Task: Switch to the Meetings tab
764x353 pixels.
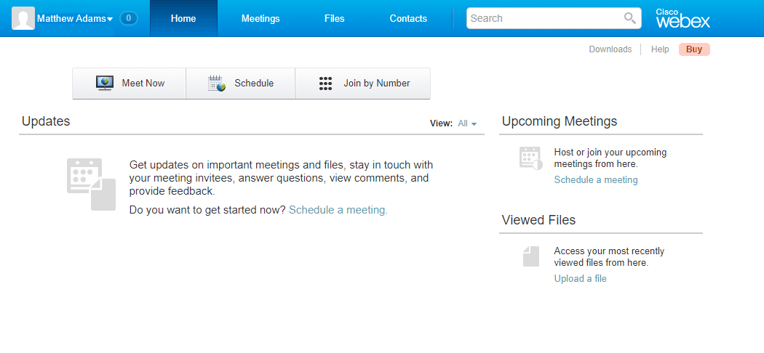Action: click(x=260, y=18)
